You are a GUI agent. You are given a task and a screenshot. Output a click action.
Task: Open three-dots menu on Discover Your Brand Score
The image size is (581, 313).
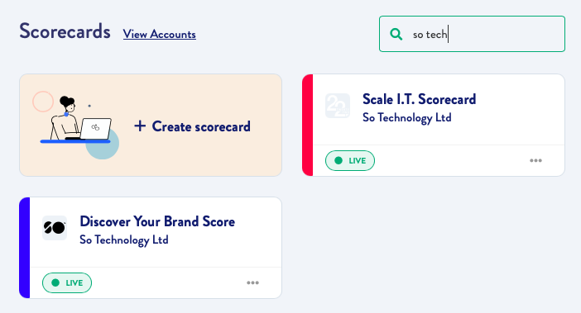[252, 282]
